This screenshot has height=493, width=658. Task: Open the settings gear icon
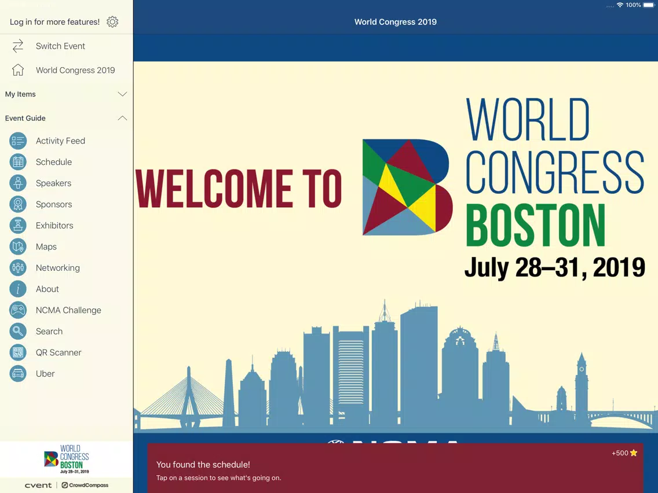112,22
